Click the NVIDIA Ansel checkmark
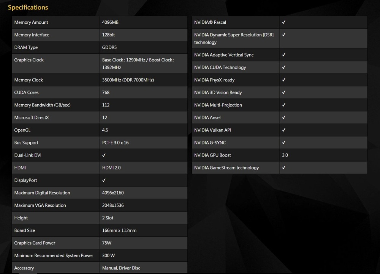The image size is (380, 274). [283, 117]
